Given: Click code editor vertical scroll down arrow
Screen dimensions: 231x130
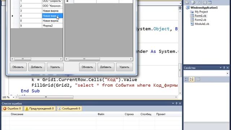Looking at the screenshot, I should point(180,93).
